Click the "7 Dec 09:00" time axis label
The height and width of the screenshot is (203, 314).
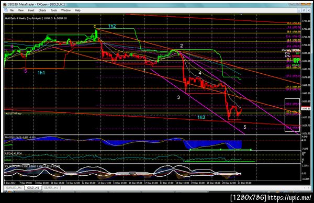click(x=26, y=183)
